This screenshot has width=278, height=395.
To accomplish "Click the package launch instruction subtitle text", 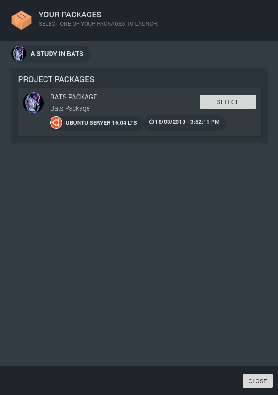I will [98, 23].
